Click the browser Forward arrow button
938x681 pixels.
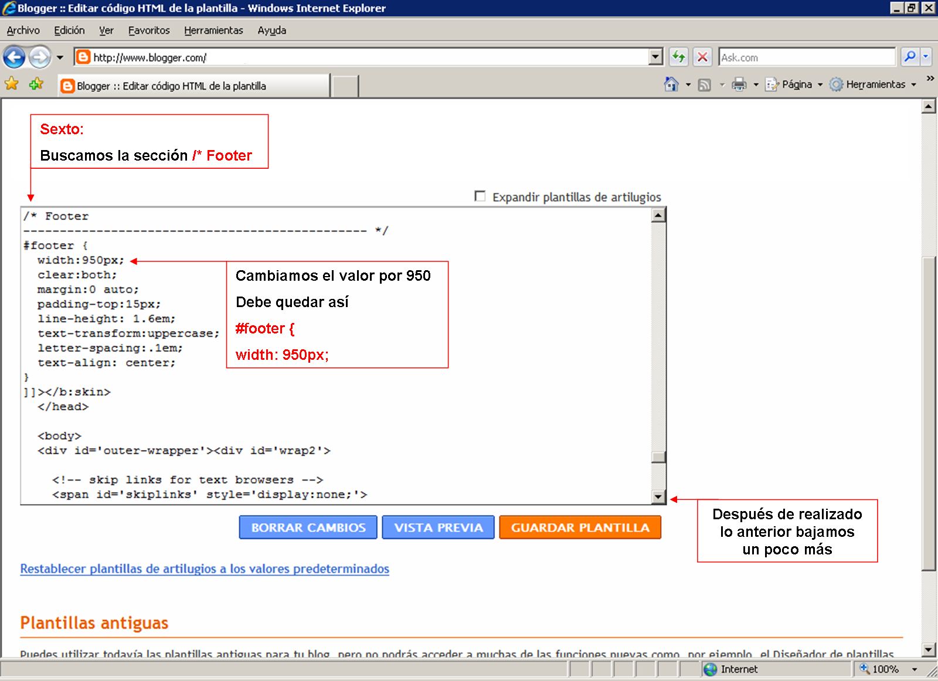(x=40, y=57)
